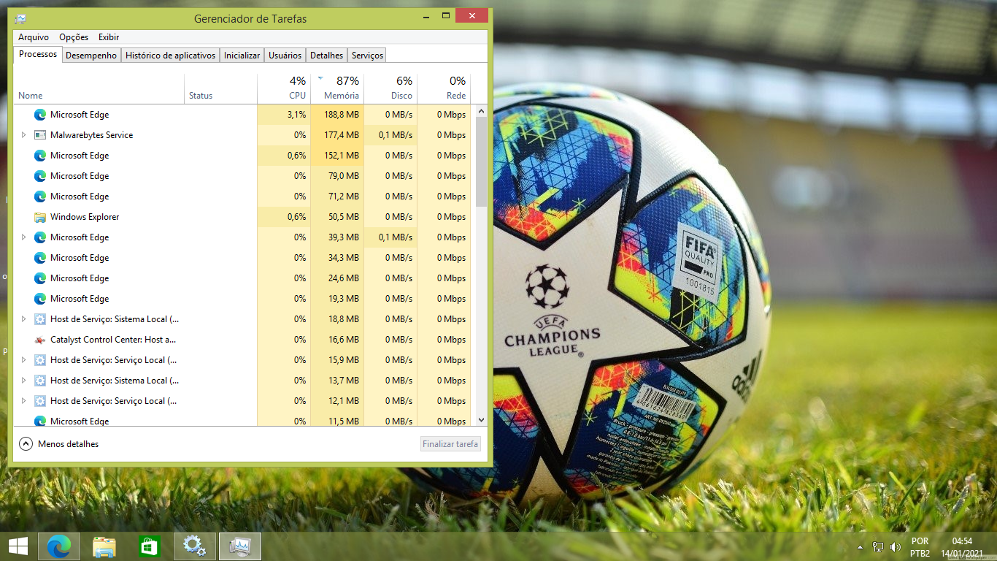Image resolution: width=997 pixels, height=561 pixels.
Task: Expand the Malwarebytes Service process
Action: pyautogui.click(x=23, y=135)
